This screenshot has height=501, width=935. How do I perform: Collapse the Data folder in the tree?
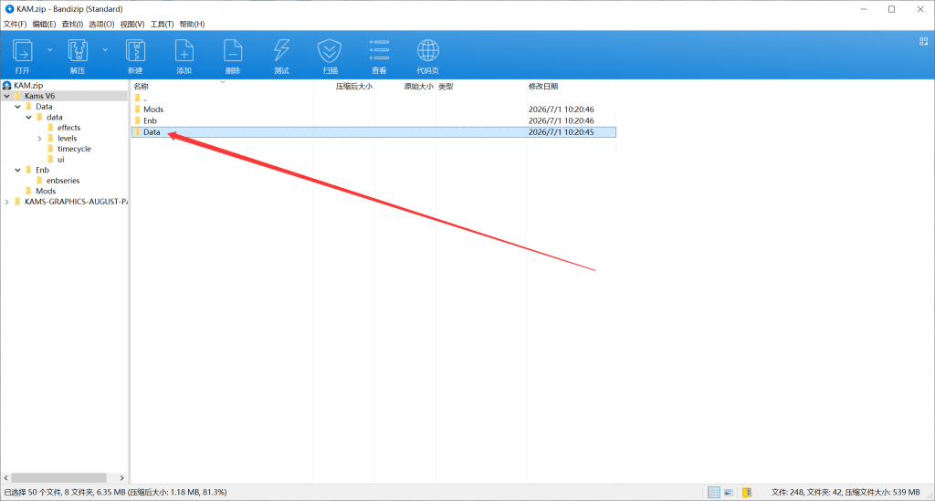[x=18, y=107]
